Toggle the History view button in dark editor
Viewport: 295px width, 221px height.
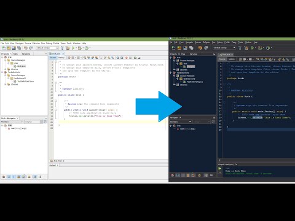pyautogui.click(x=232, y=59)
